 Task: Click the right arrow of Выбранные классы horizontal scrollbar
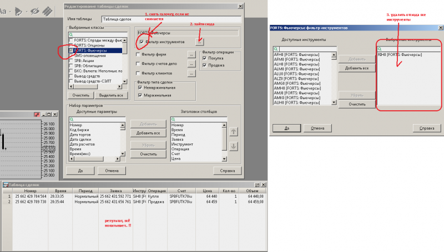(119, 87)
